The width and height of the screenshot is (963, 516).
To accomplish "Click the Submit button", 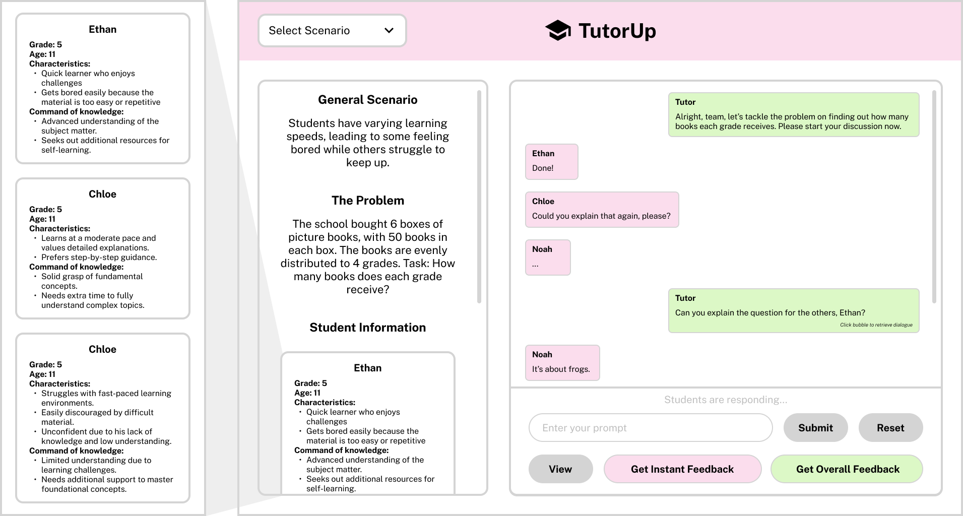I will point(815,428).
